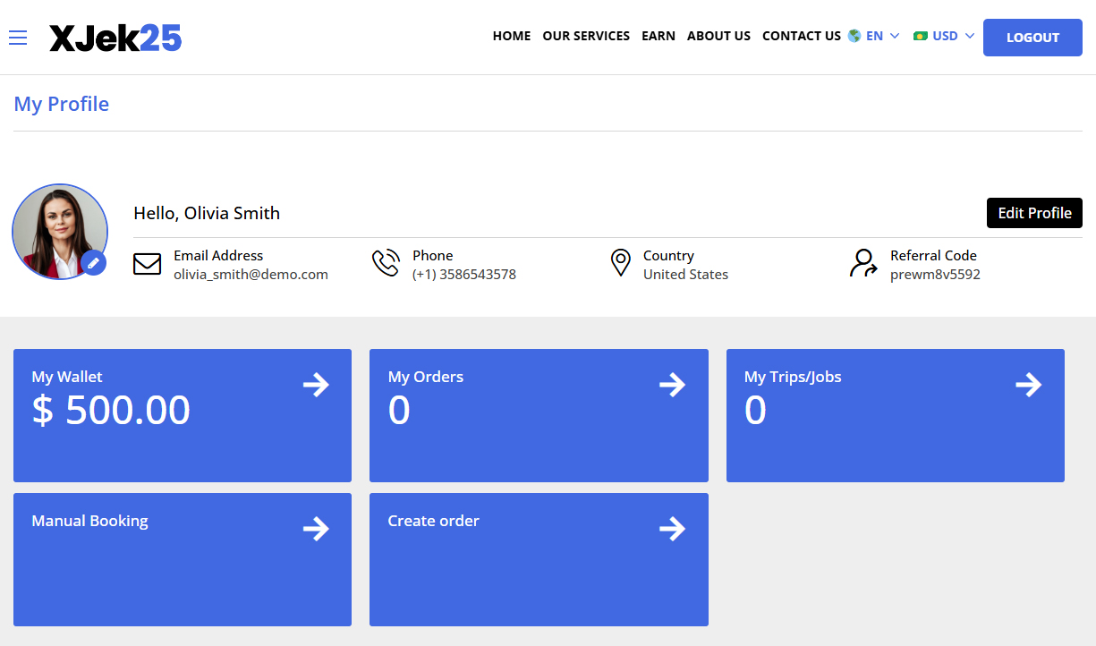Click the XJek25 logo
1096x646 pixels.
pos(115,38)
